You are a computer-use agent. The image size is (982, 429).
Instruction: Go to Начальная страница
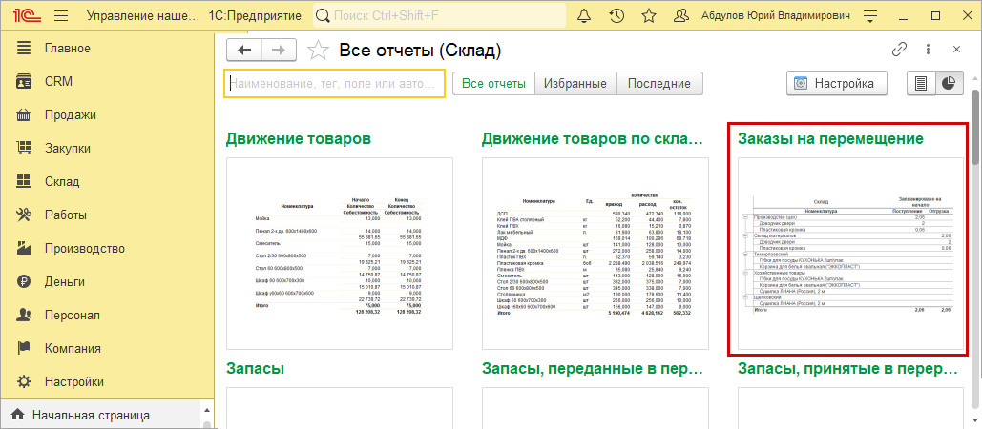click(91, 415)
